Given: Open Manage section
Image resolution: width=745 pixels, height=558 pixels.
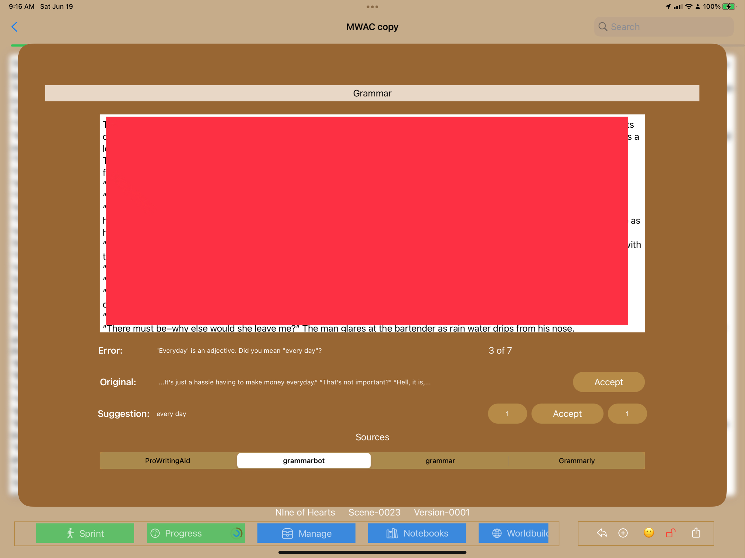Looking at the screenshot, I should pos(306,533).
